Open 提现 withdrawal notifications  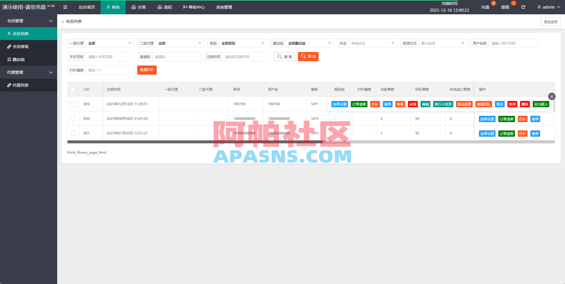[505, 7]
